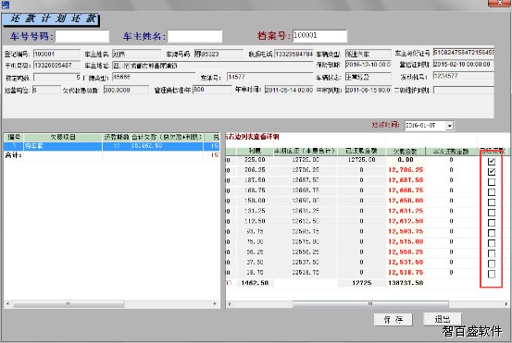Viewport: 512px width, 343px height.
Task: Click the right table horizontal scrollbar thumb
Action: tap(370, 304)
